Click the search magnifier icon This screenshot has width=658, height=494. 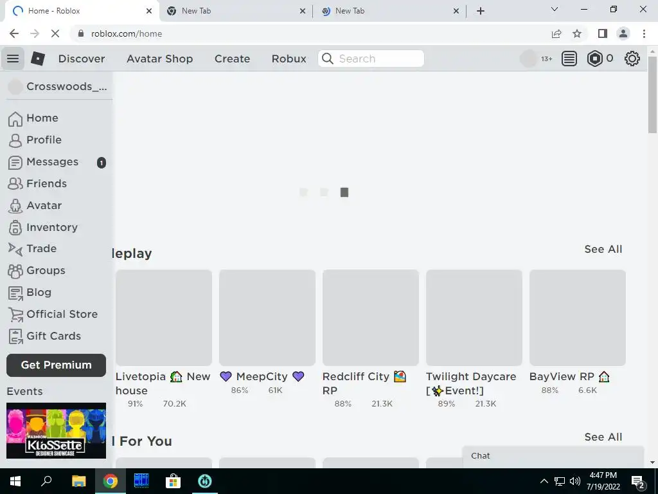tap(328, 59)
